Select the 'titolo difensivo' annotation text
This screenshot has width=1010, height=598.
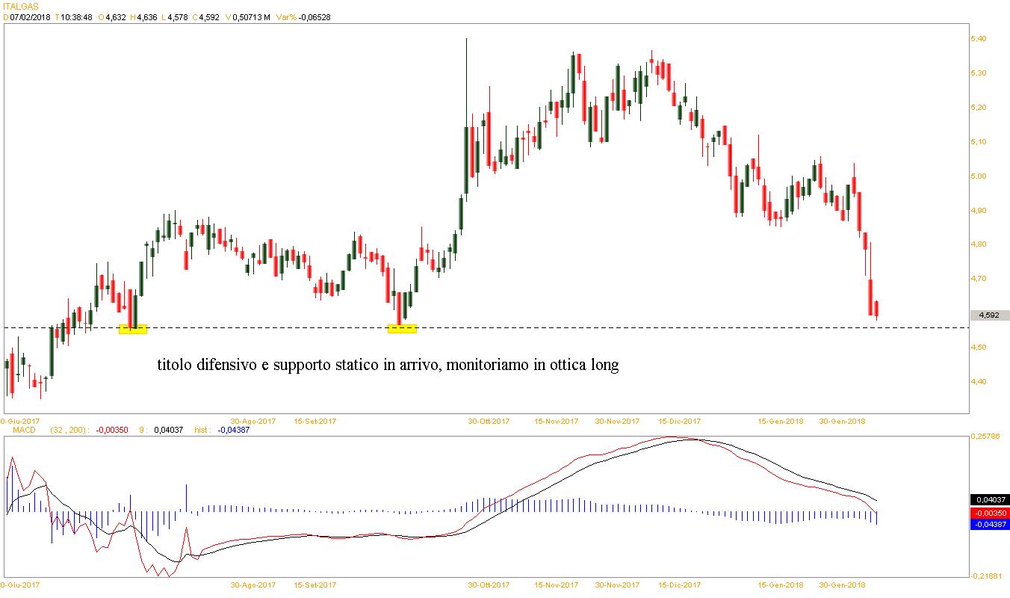click(388, 366)
